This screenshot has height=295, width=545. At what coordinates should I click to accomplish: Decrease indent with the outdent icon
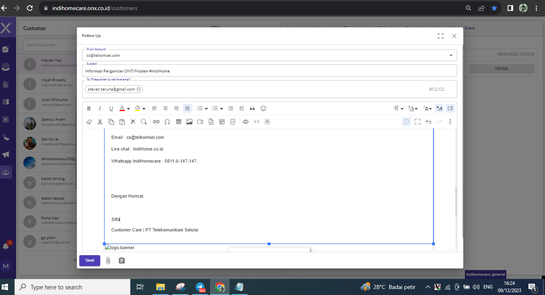242,108
